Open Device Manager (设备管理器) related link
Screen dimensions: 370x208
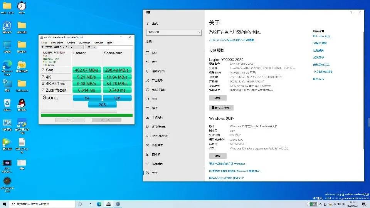point(320,43)
